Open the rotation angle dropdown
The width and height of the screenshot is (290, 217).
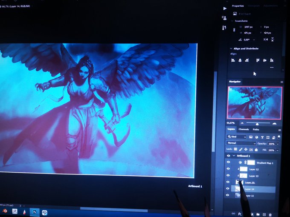click(x=254, y=40)
